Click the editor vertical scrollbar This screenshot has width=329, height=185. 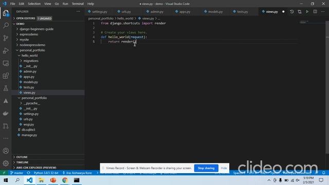point(327,88)
